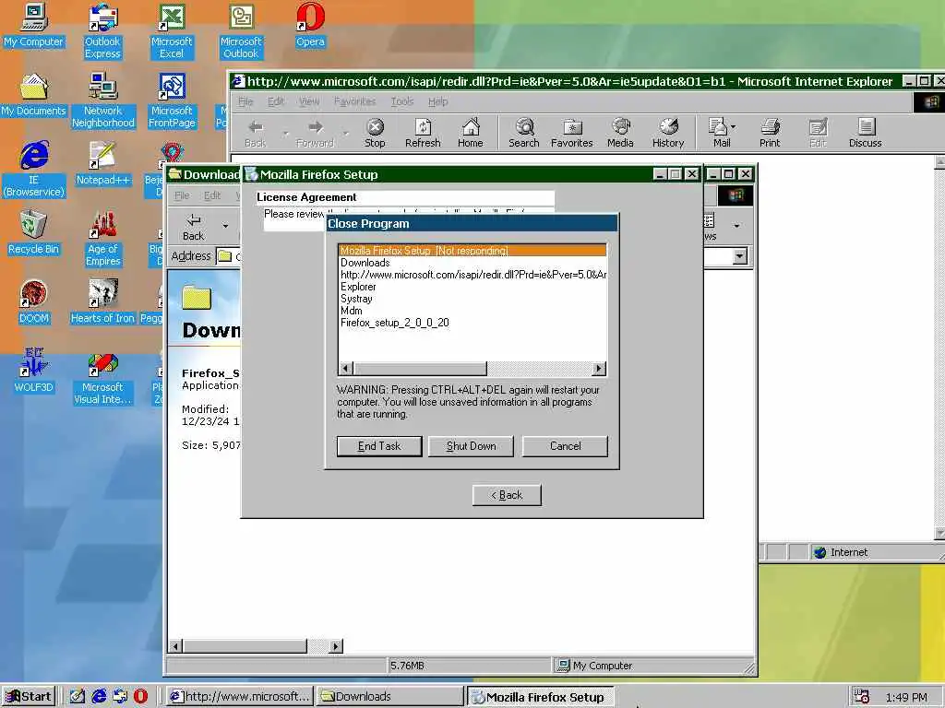945x708 pixels.
Task: Open Favorites pane in Internet Explorer toolbar
Action: pyautogui.click(x=572, y=133)
